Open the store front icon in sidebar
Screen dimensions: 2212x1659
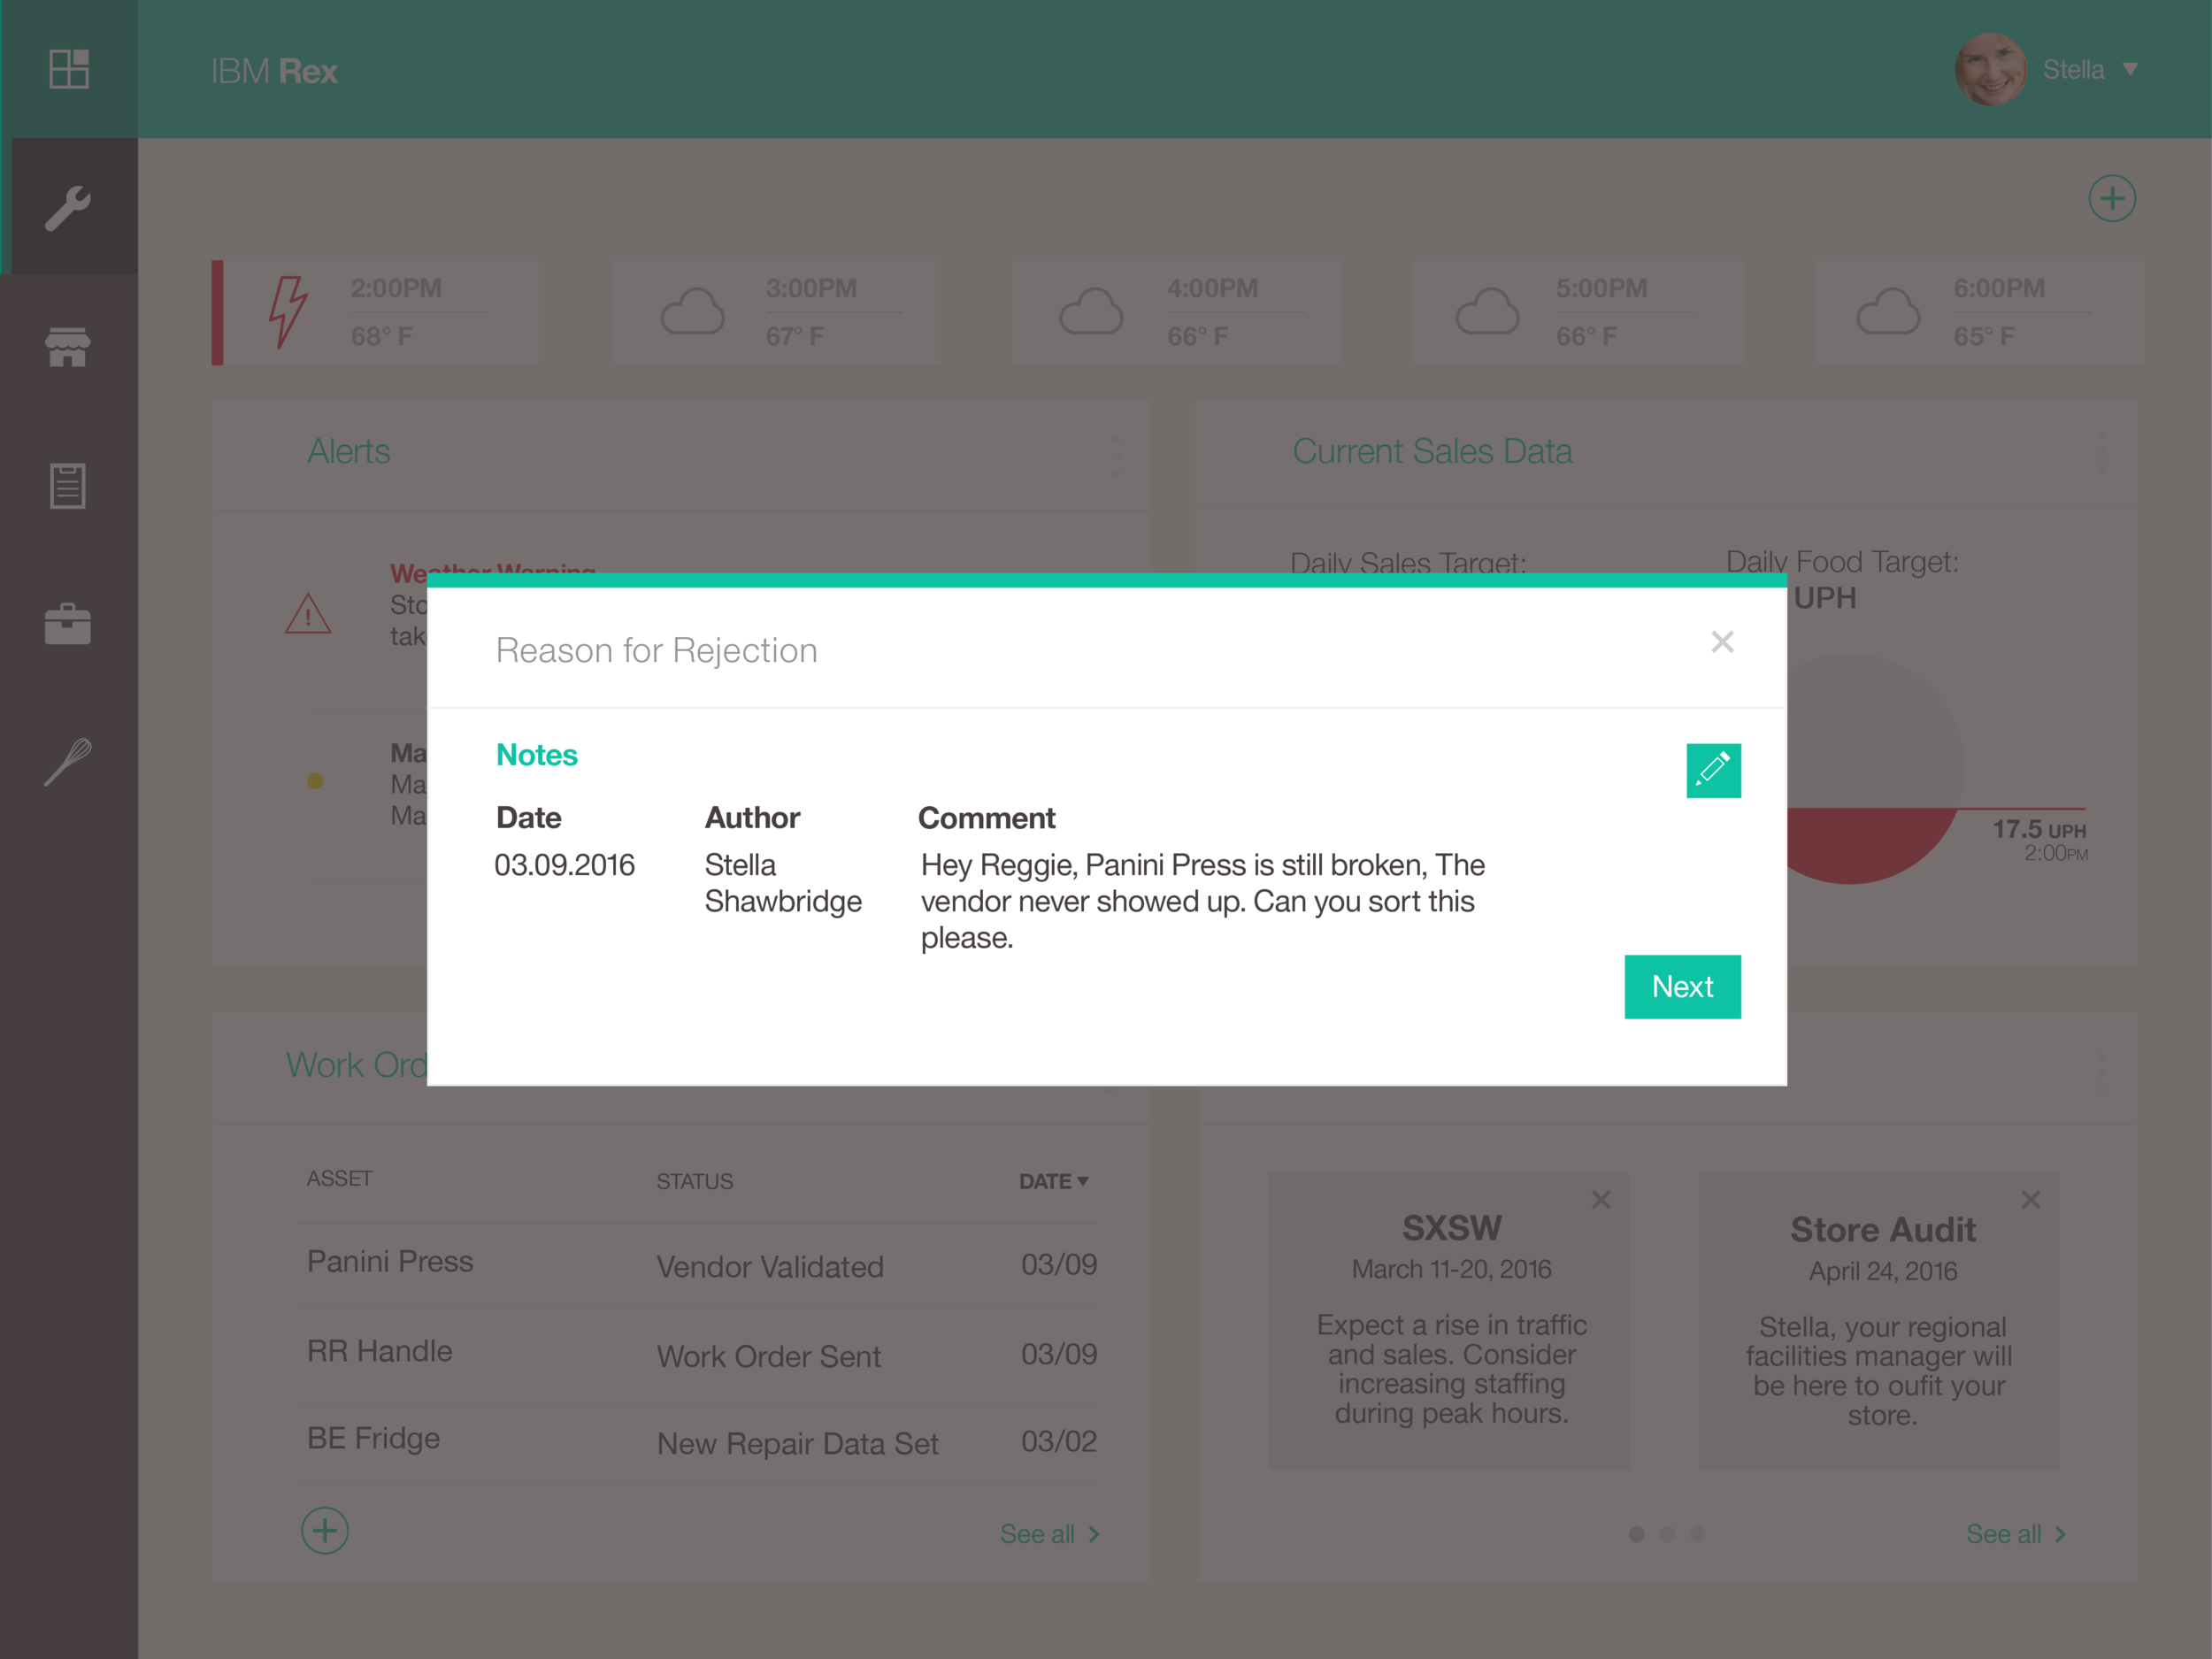coord(68,346)
